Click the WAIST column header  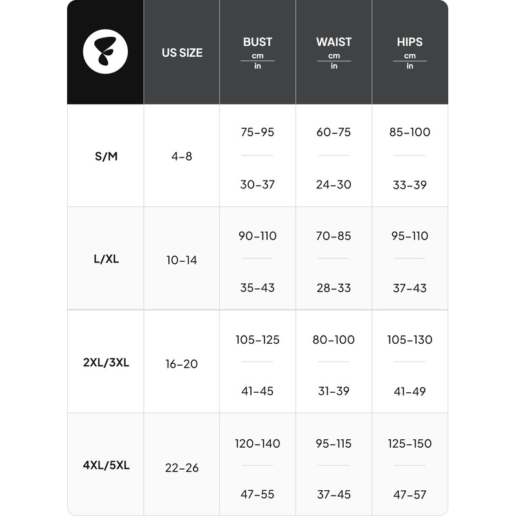click(333, 43)
